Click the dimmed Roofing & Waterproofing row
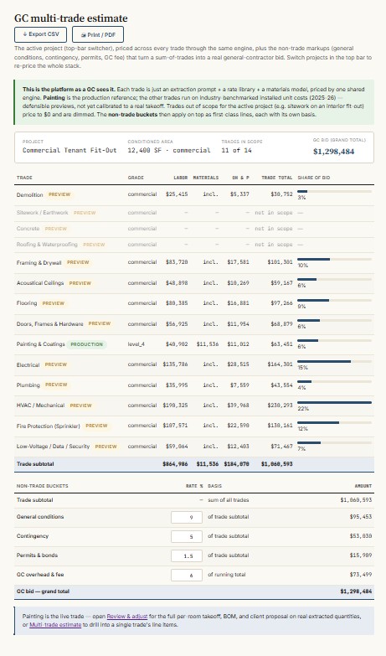This screenshot has height=656, width=386. (x=194, y=245)
